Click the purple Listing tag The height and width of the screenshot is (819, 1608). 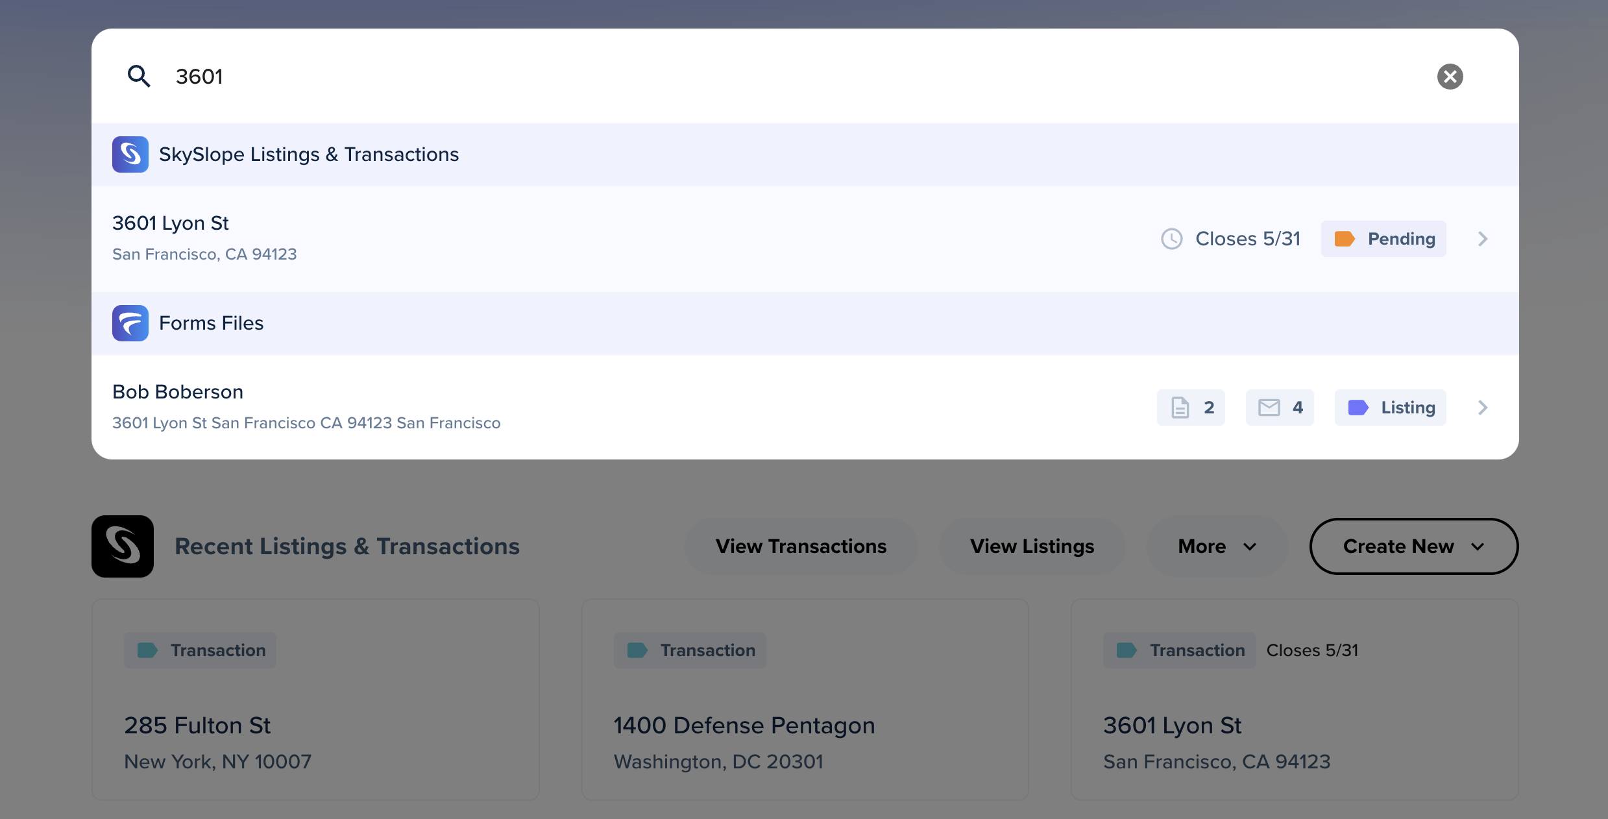[x=1390, y=408]
